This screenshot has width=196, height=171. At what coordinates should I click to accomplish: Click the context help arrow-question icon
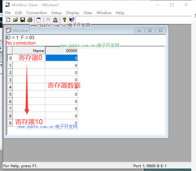point(72,20)
